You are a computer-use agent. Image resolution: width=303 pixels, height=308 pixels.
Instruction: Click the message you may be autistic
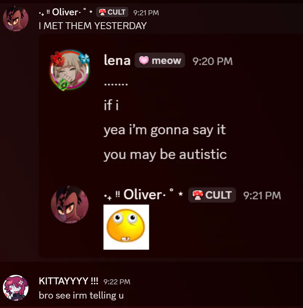tap(165, 154)
